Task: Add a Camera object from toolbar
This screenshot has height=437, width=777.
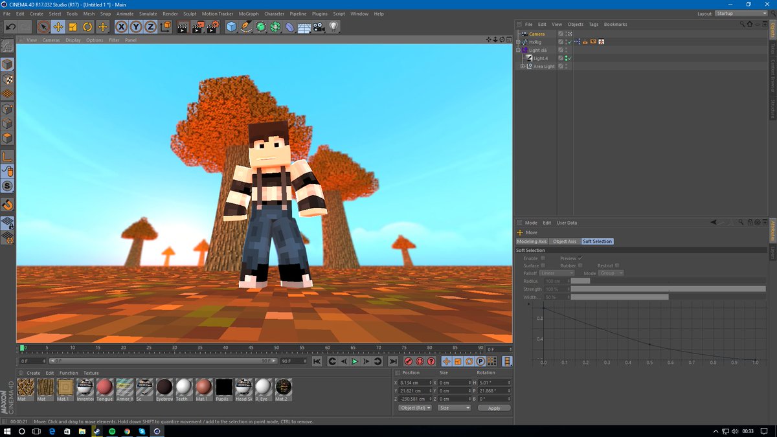Action: pyautogui.click(x=319, y=27)
